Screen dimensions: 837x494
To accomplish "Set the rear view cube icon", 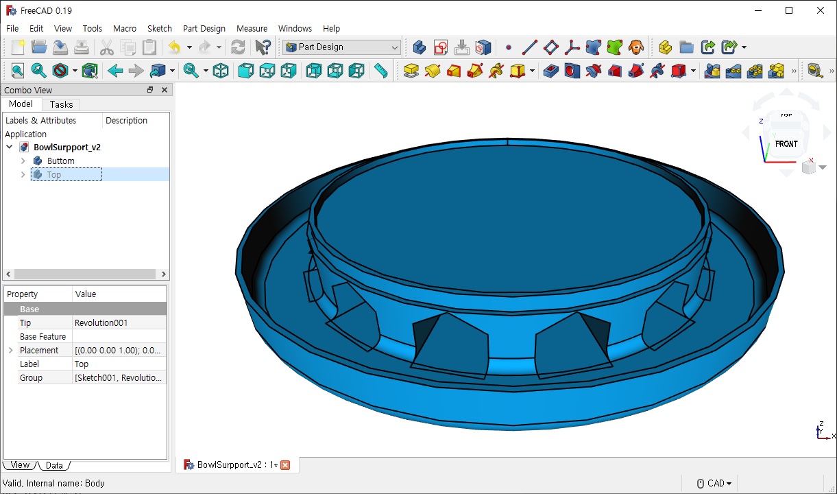I will [x=313, y=71].
